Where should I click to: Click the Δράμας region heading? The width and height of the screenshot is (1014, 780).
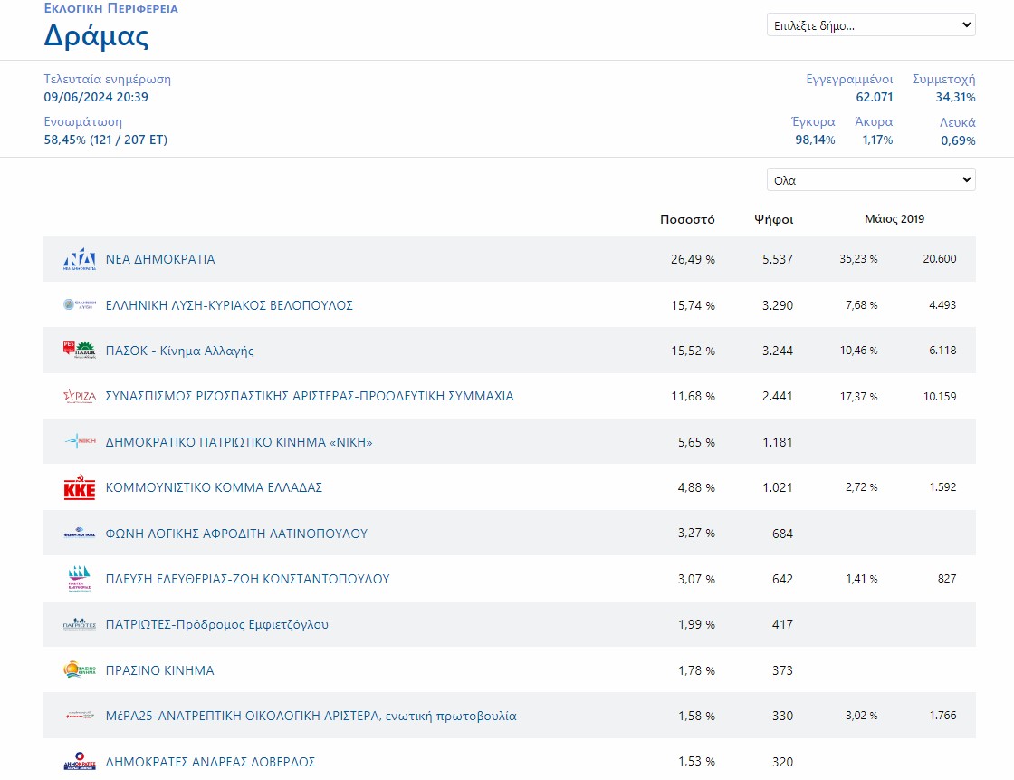tap(97, 35)
